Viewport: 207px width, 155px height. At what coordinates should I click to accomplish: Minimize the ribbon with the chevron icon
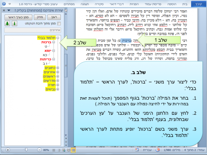point(10,4)
